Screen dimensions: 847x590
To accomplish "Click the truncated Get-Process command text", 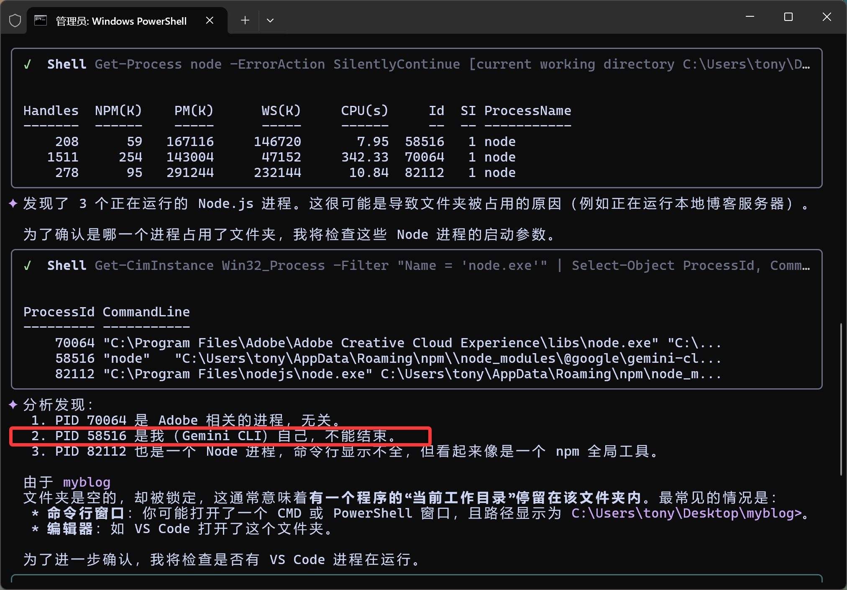I will click(x=452, y=64).
